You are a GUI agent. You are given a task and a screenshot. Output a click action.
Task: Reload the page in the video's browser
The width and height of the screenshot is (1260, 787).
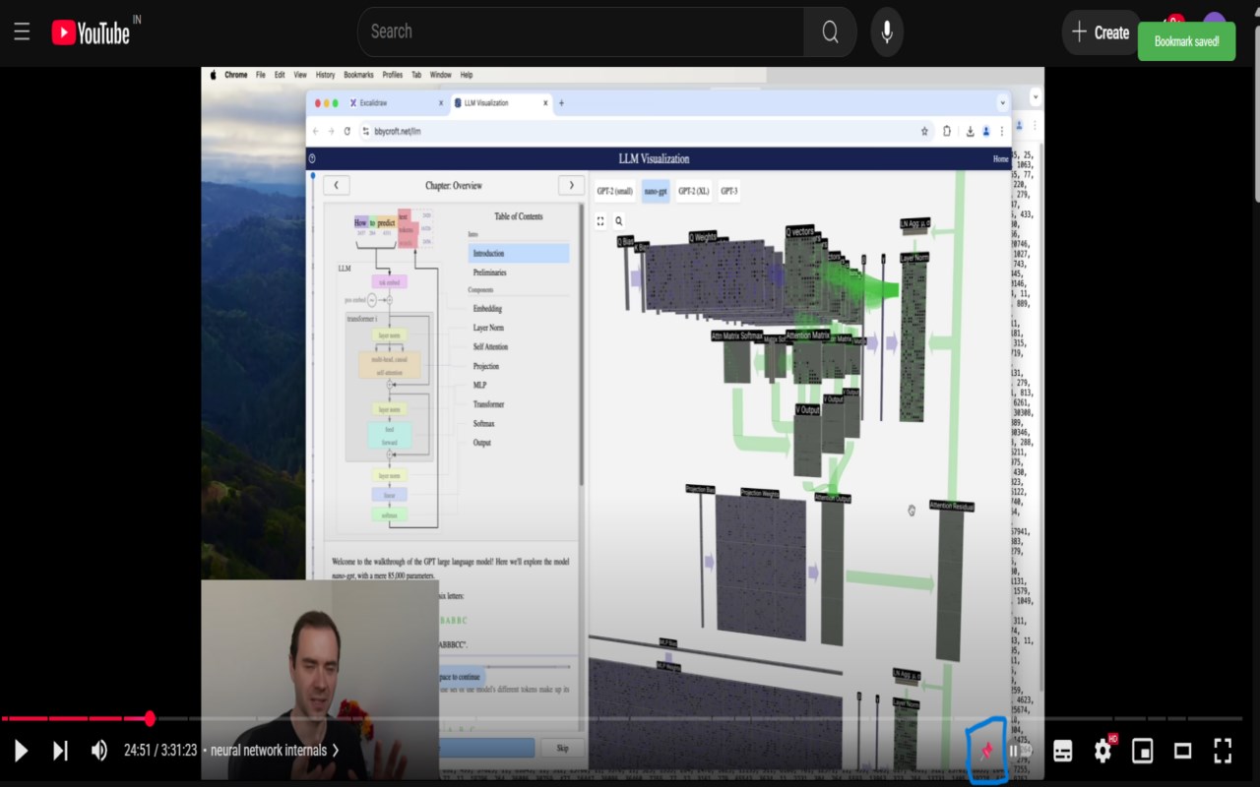346,131
